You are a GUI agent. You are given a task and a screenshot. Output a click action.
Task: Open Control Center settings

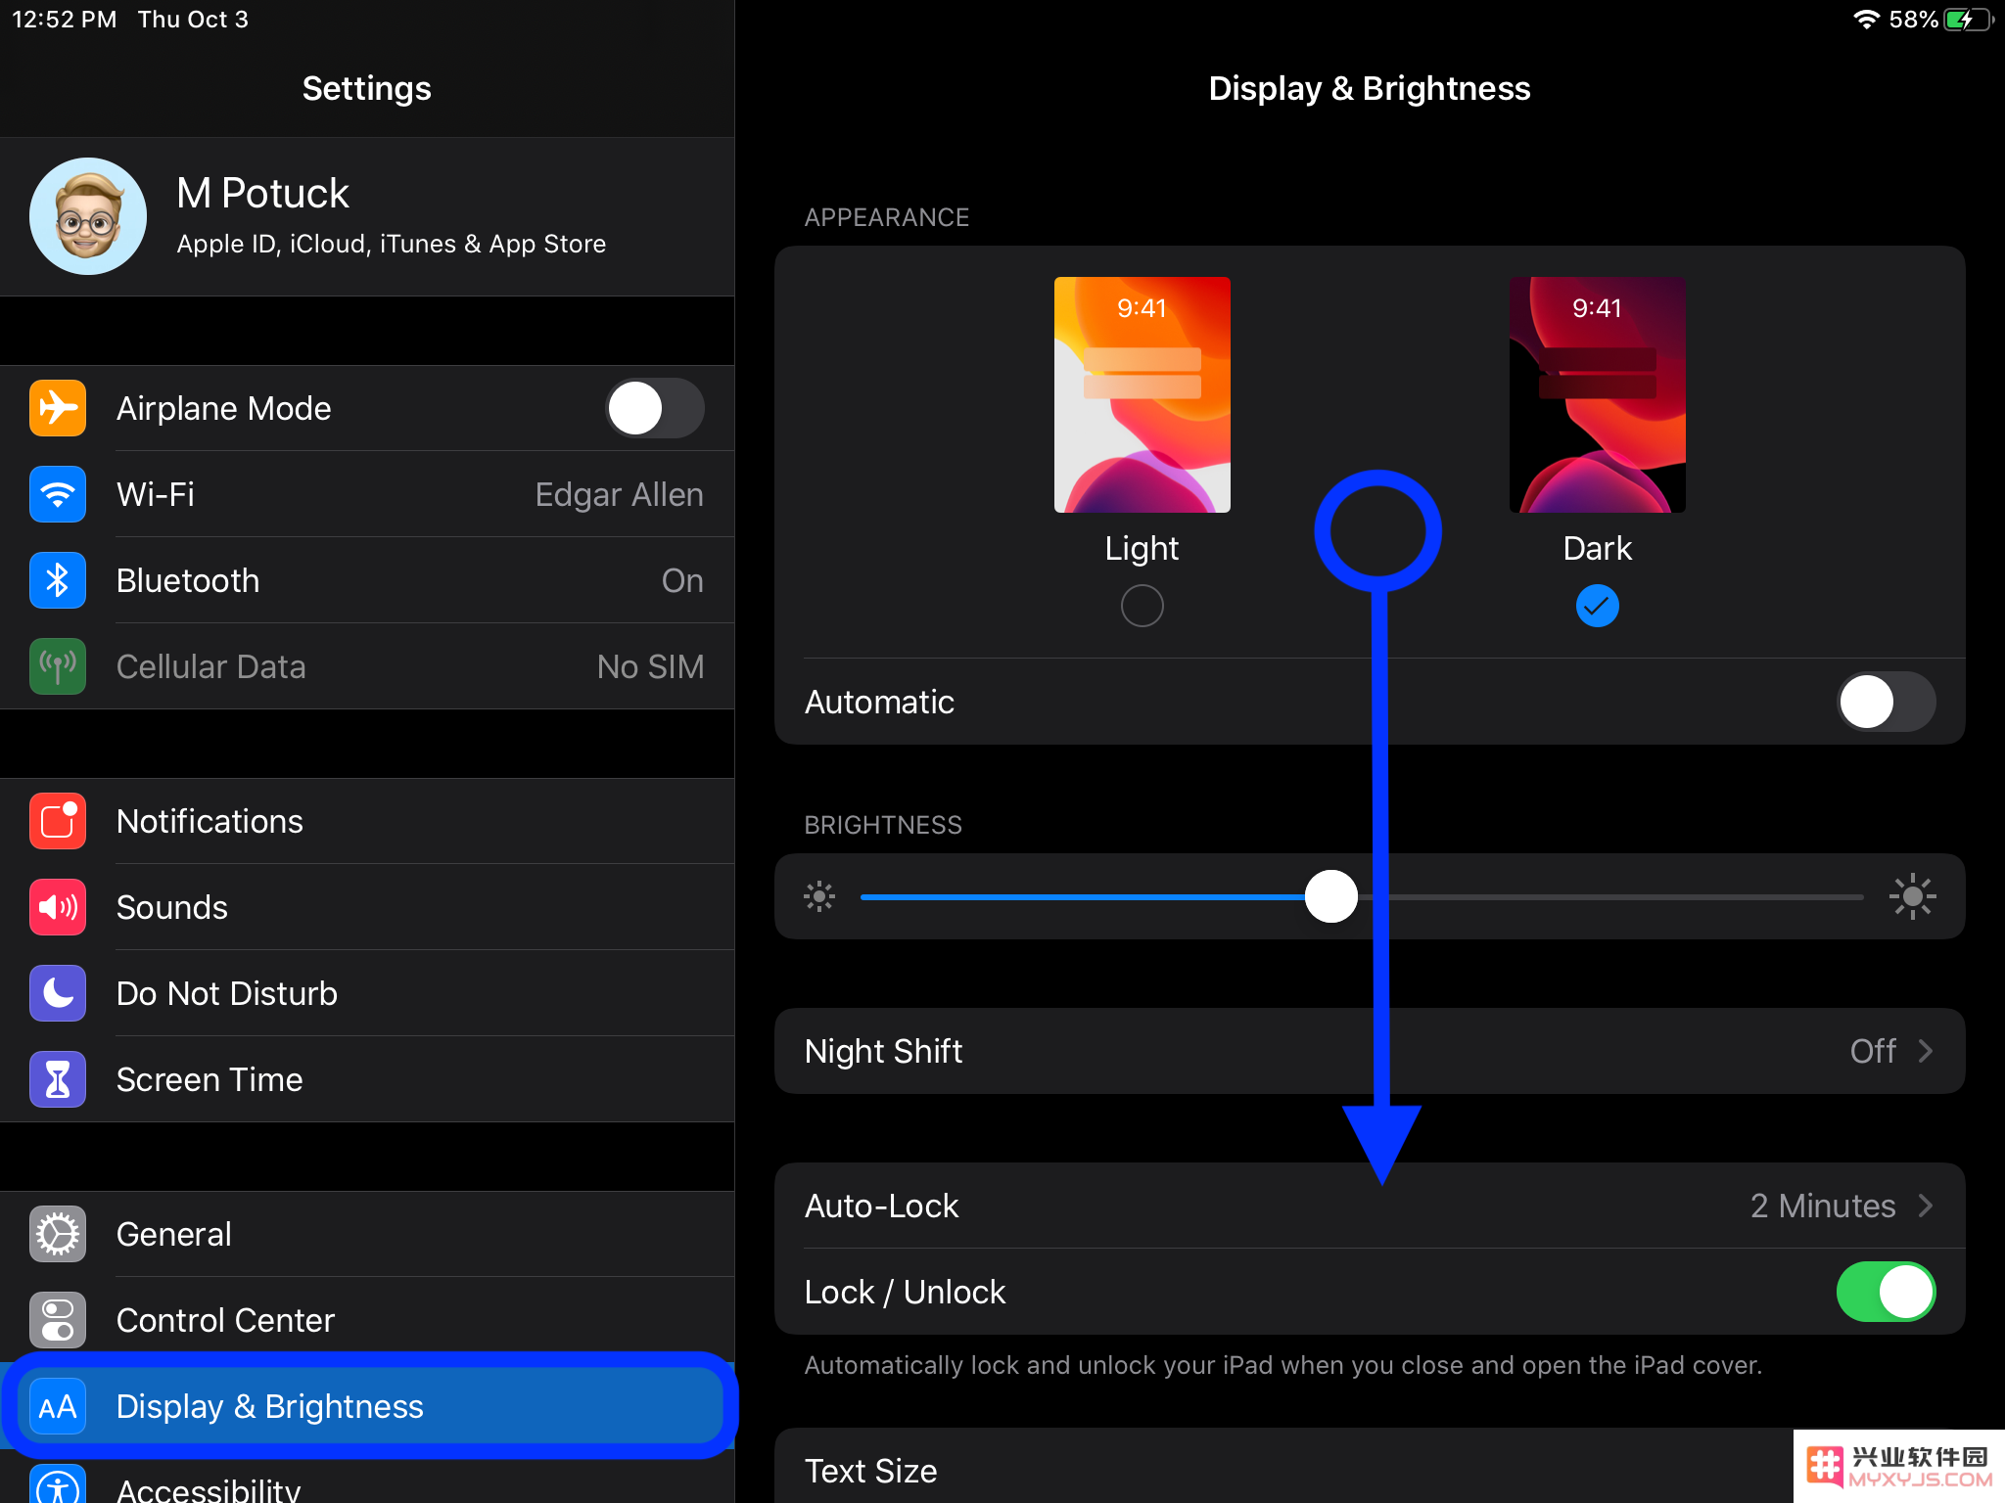click(x=367, y=1320)
